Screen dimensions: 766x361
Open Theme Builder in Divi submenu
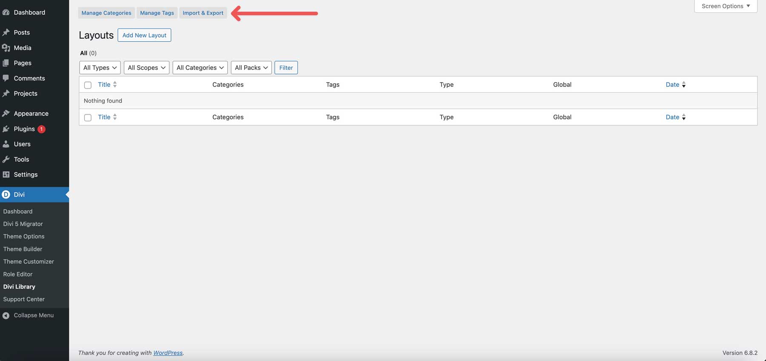click(x=23, y=249)
